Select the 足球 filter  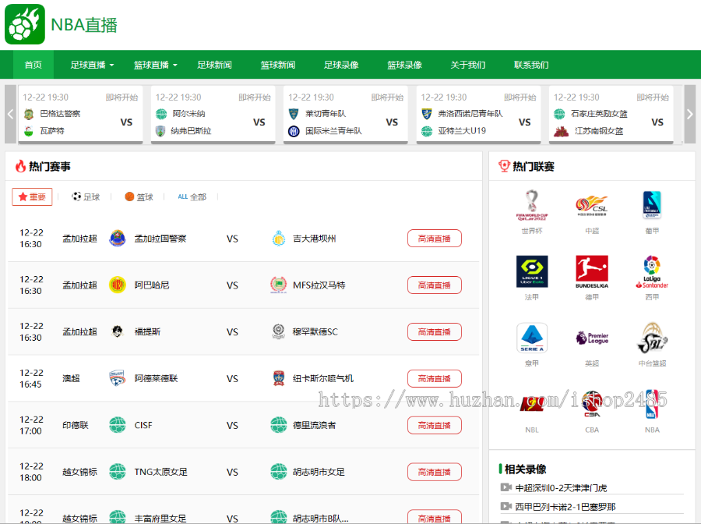pyautogui.click(x=86, y=197)
